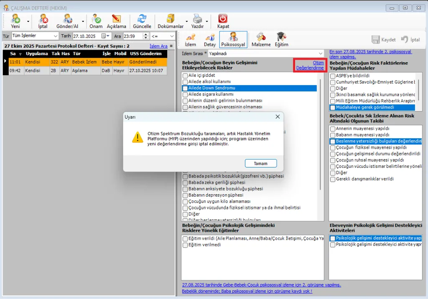Click the Yeni toolbar icon

click(15, 21)
